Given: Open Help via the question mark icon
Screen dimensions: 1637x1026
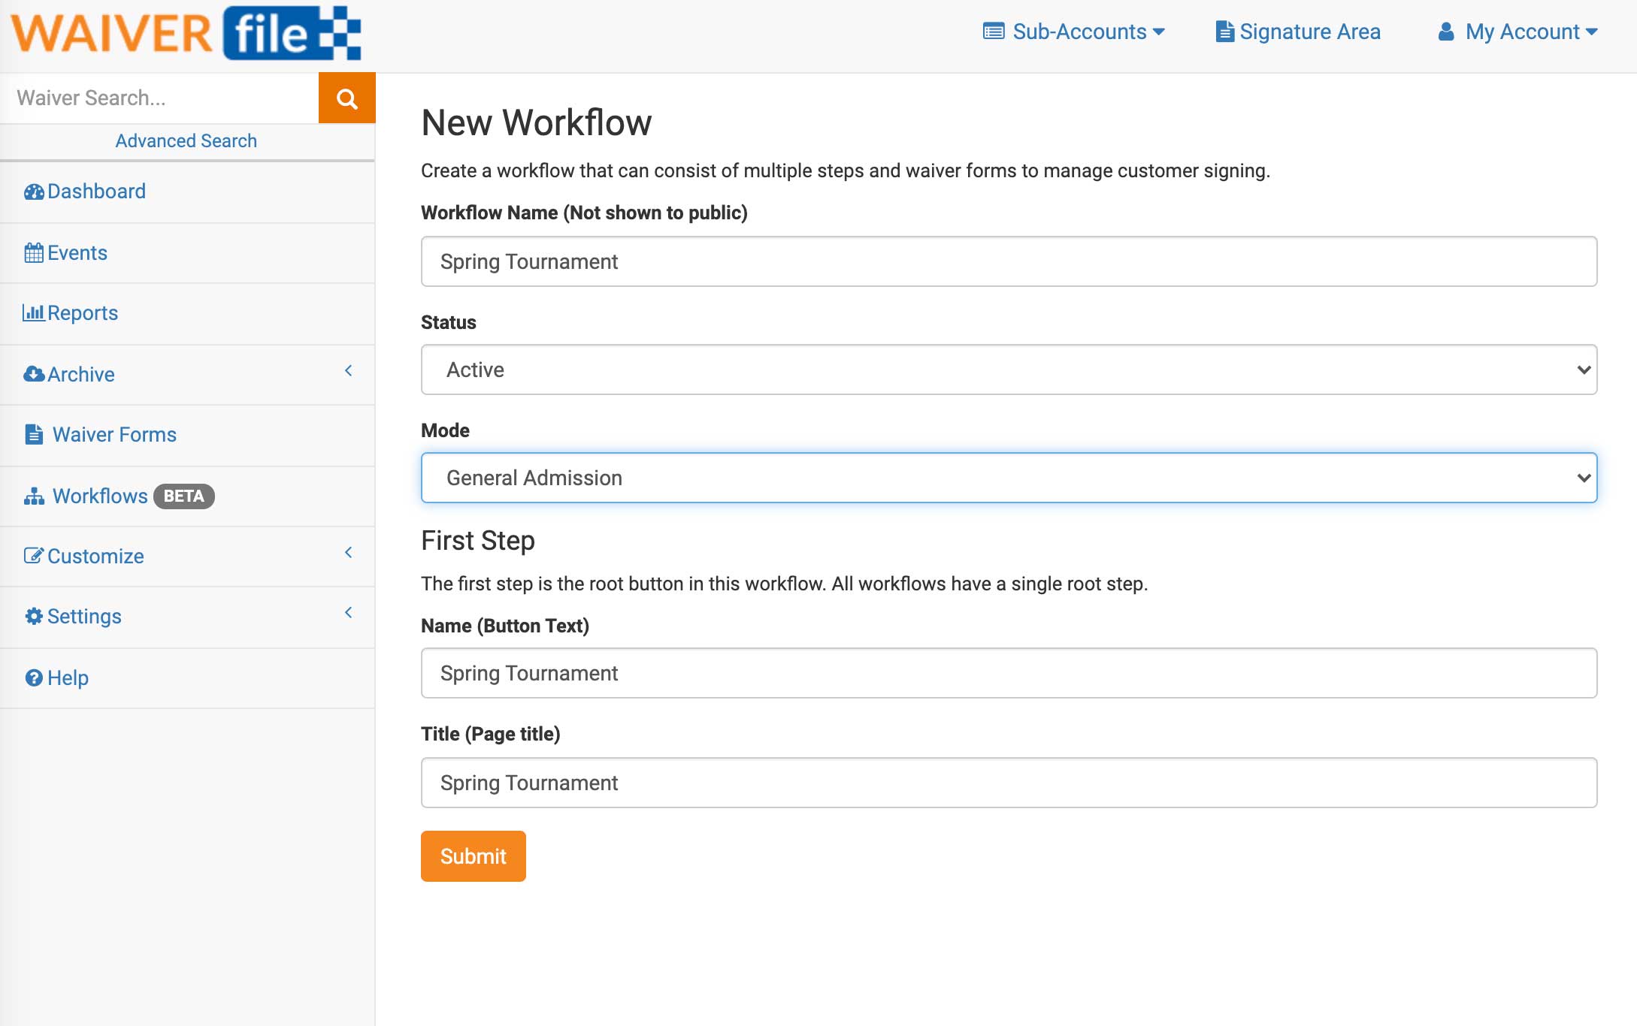Looking at the screenshot, I should [x=35, y=677].
